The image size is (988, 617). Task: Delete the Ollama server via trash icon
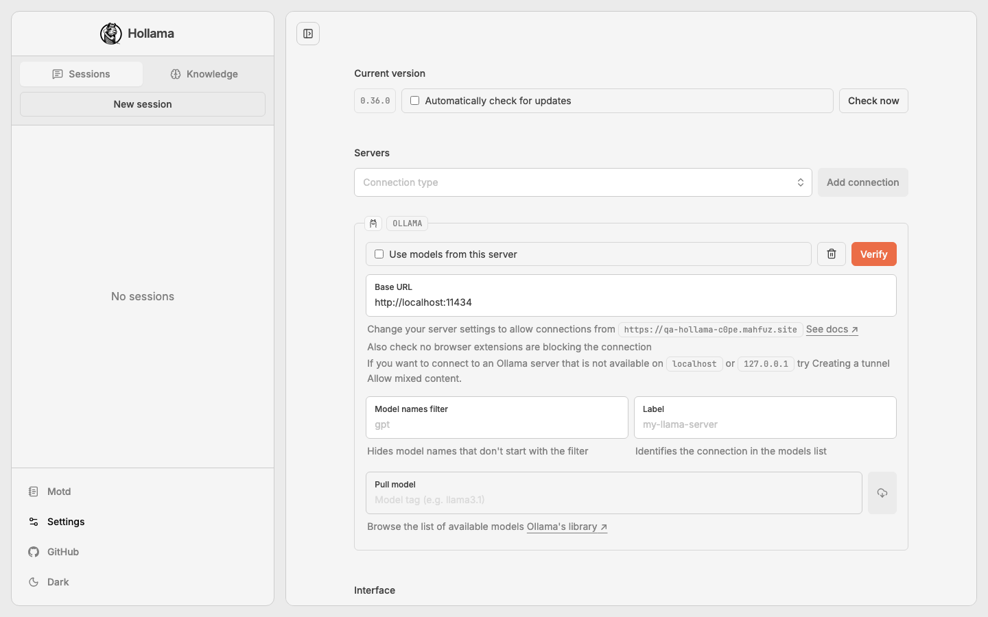tap(832, 254)
